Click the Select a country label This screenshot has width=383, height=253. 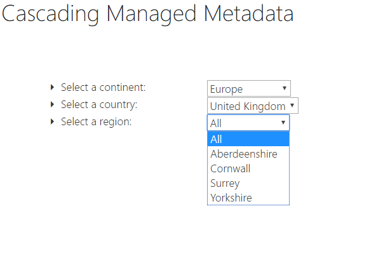tap(99, 105)
